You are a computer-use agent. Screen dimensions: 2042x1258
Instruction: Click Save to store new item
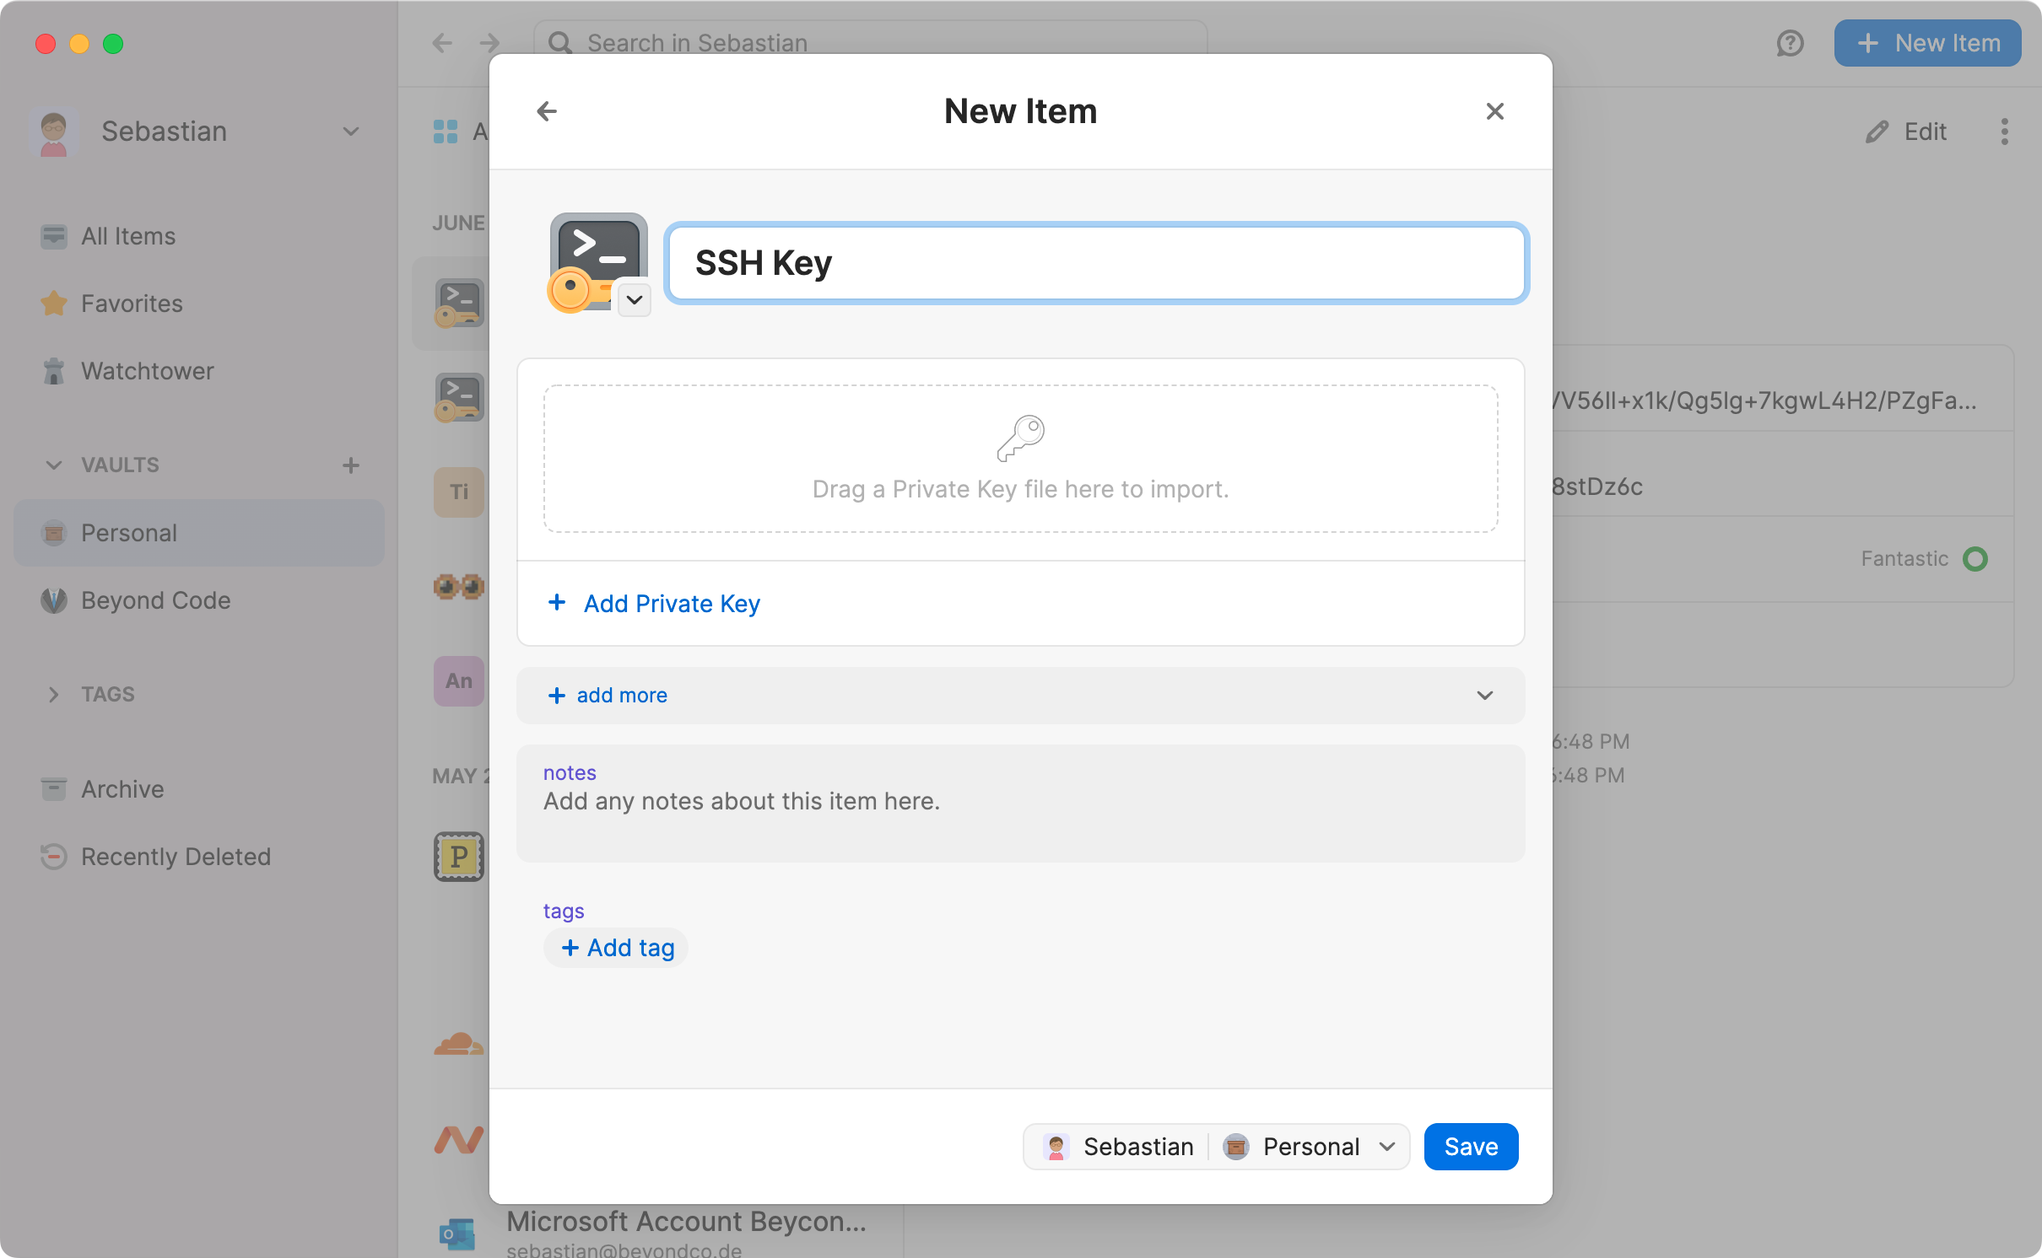coord(1470,1146)
